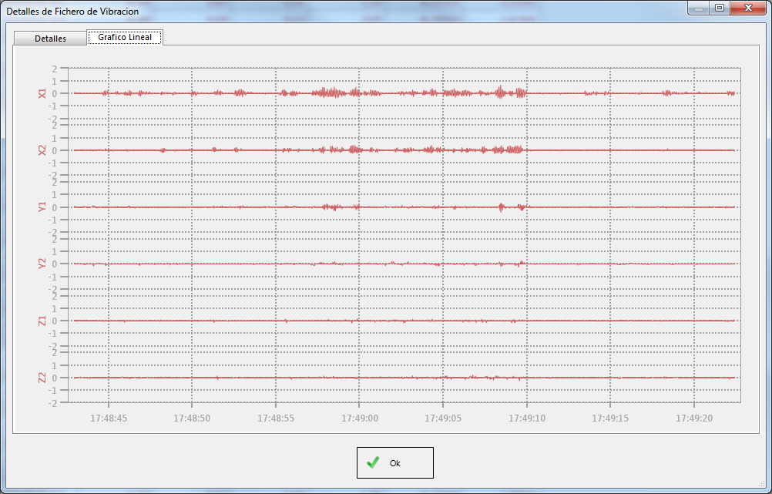The height and width of the screenshot is (494, 772).
Task: Click the Z2 channel axis label
Action: coord(42,378)
